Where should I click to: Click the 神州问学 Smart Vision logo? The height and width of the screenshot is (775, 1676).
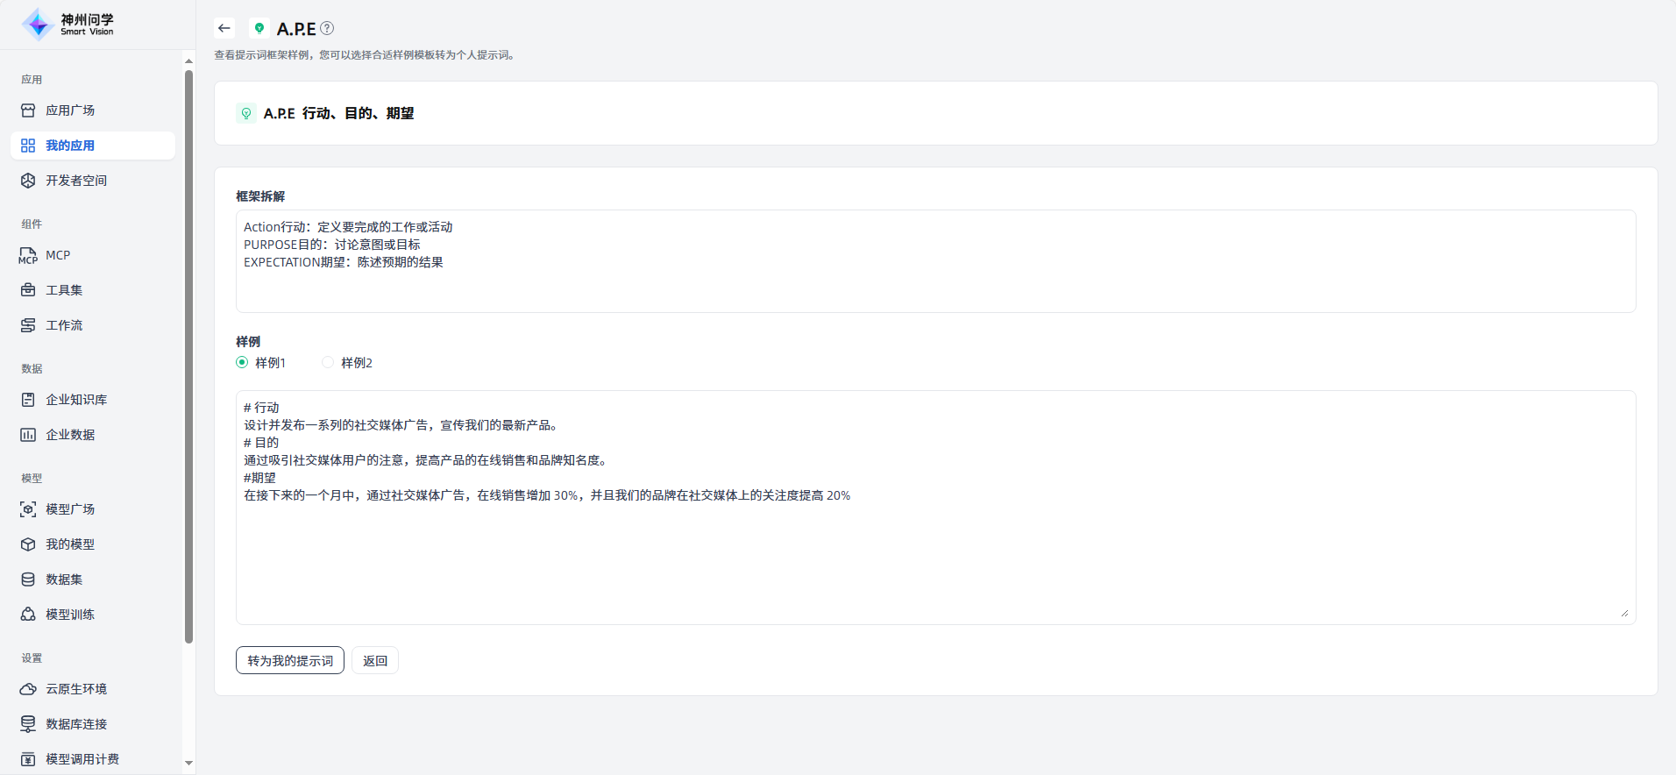click(x=68, y=25)
